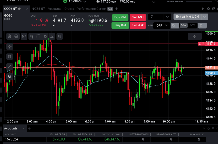Toggle the chart lock icon

pos(10,77)
